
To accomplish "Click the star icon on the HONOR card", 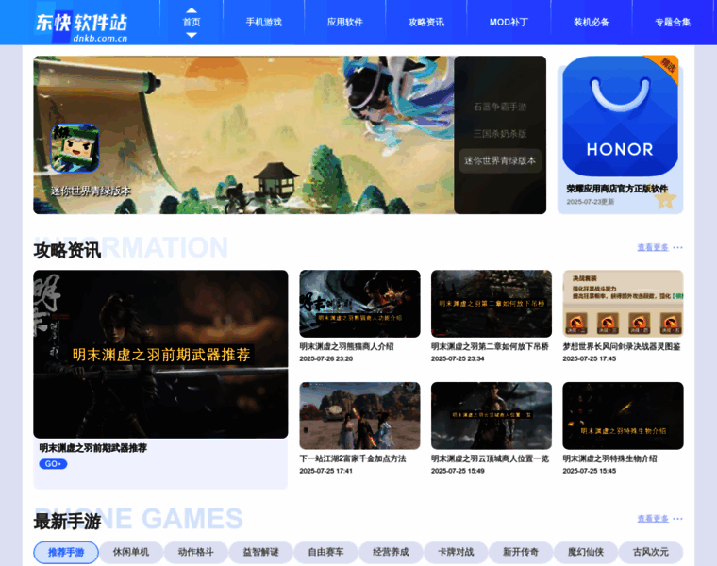I will pos(665,200).
